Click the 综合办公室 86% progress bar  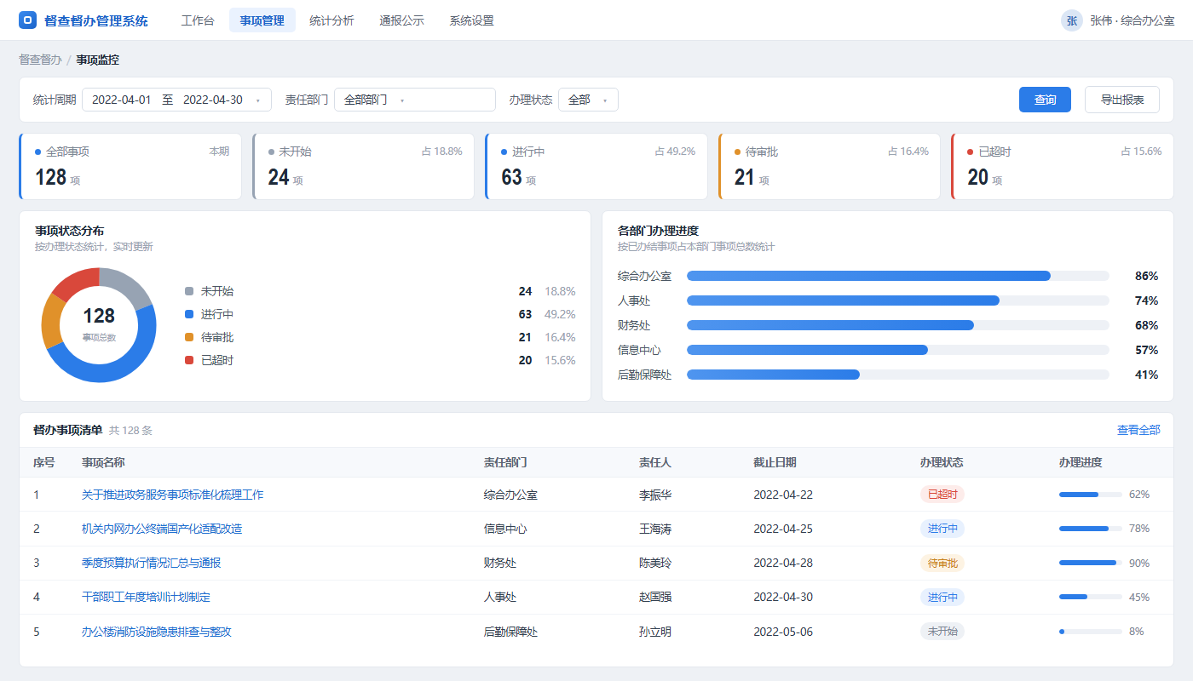coord(898,276)
